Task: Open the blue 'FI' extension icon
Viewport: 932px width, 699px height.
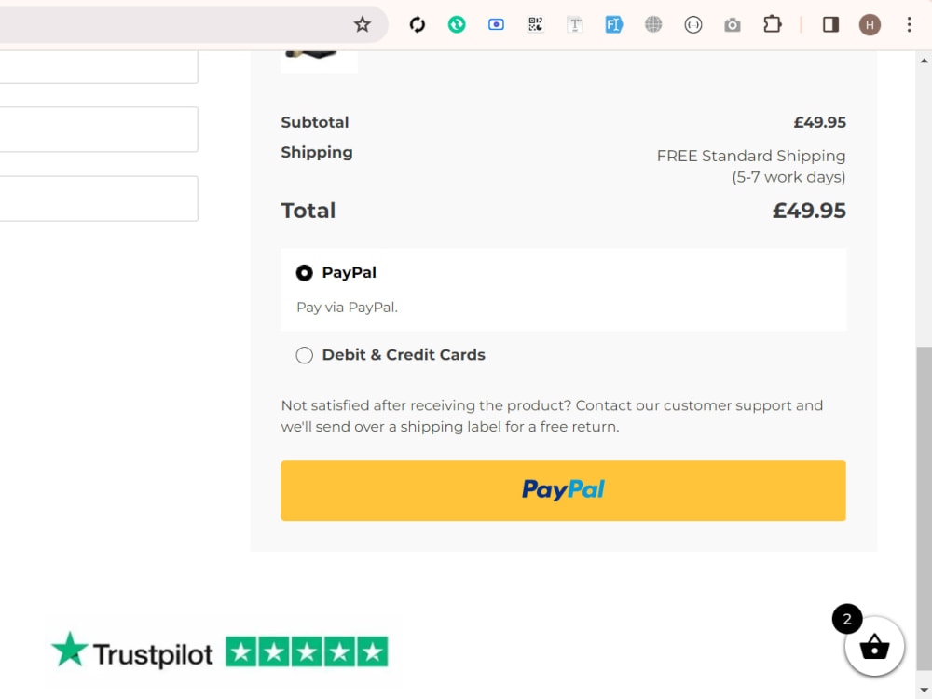Action: (x=613, y=24)
